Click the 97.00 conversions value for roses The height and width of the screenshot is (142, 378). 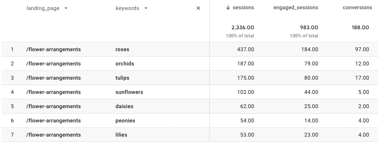(x=362, y=49)
